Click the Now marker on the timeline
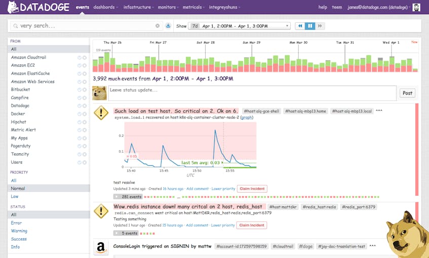Image resolution: width=429 pixels, height=258 pixels. [414, 42]
